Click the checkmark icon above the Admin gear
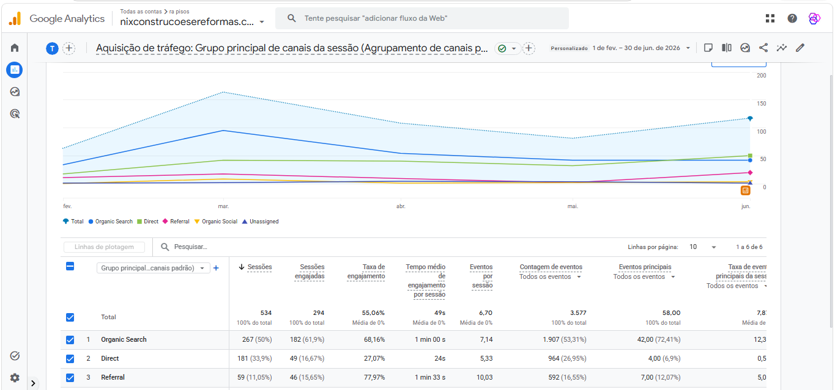The width and height of the screenshot is (835, 390). point(15,356)
